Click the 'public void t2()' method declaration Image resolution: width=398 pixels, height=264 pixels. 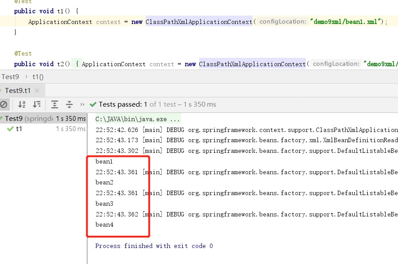42,64
